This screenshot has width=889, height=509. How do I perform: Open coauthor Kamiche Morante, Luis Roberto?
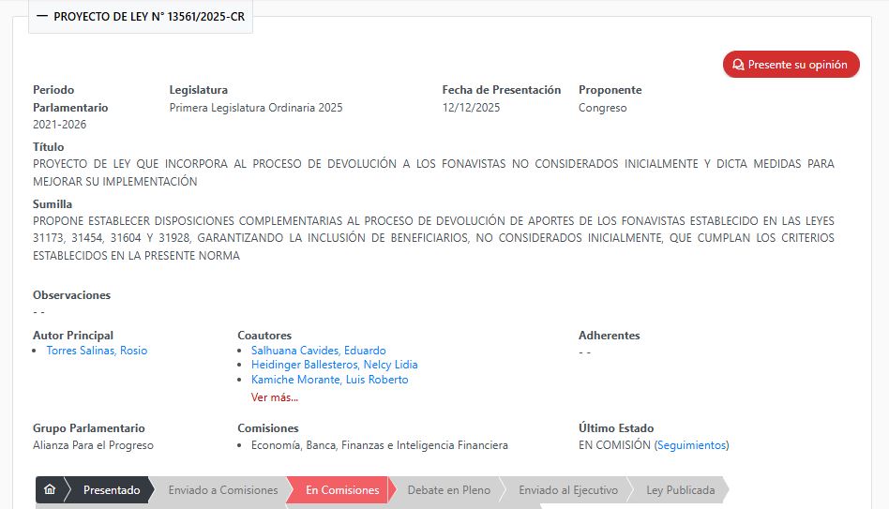click(329, 380)
